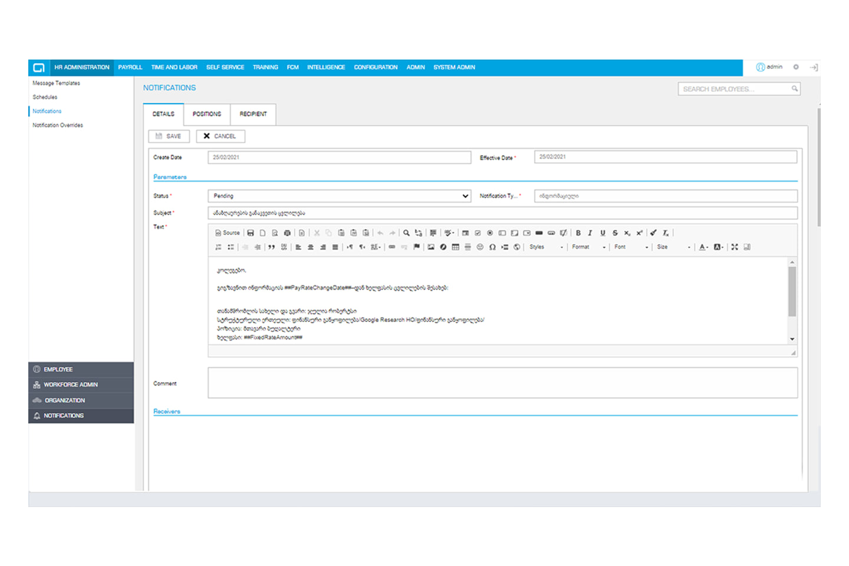
Task: Apply Bold formatting
Action: pos(578,233)
